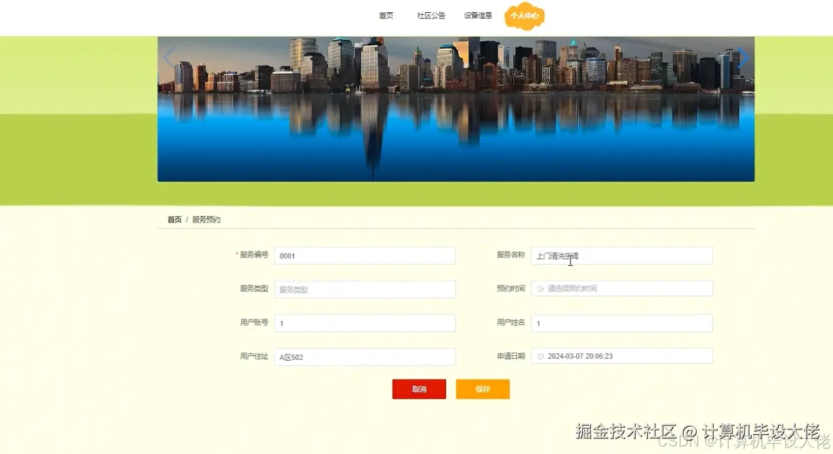Click the right carousel arrow on banner
This screenshot has width=833, height=454.
point(744,58)
